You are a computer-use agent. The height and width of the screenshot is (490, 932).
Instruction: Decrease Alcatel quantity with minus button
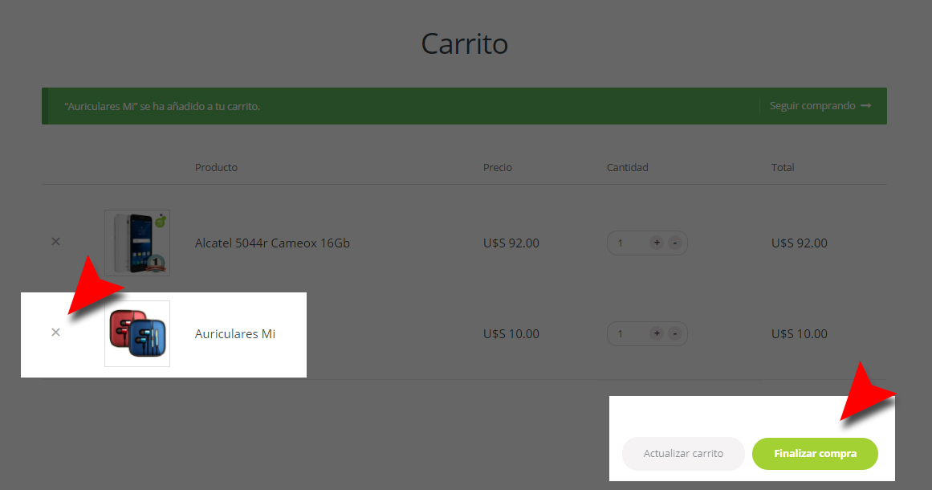coord(674,243)
